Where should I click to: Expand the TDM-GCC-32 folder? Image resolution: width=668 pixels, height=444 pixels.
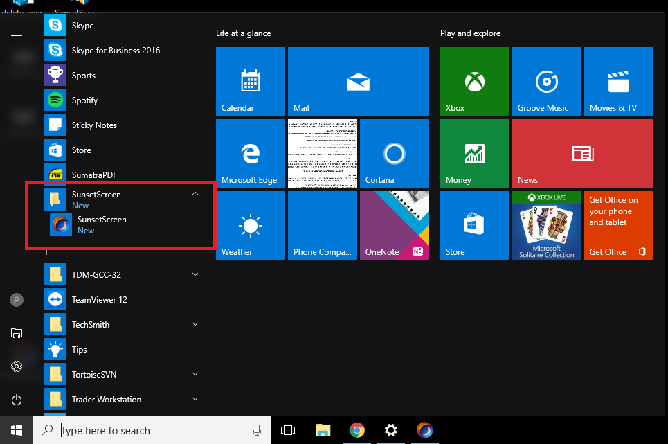pyautogui.click(x=195, y=274)
